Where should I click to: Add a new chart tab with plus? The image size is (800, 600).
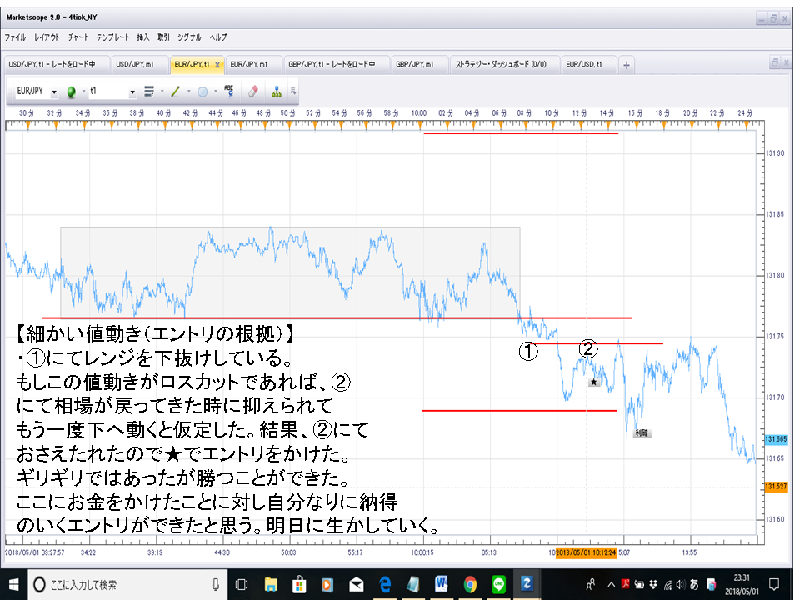pos(627,65)
